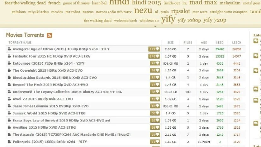The height and width of the screenshot is (147, 261).
Task: Open Awaiting 2015 HDRip XViD torrent link
Action: 44,127
